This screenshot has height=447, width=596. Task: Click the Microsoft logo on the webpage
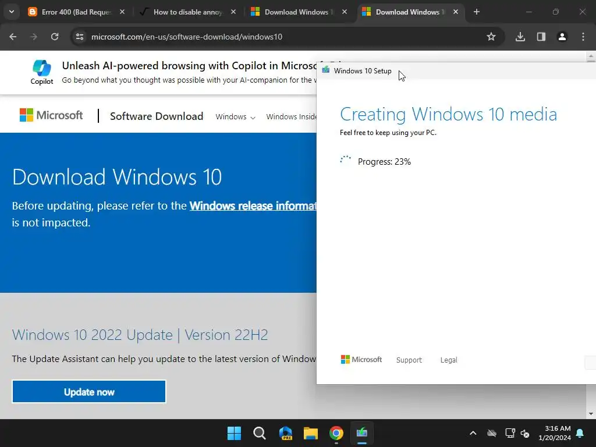tap(51, 115)
